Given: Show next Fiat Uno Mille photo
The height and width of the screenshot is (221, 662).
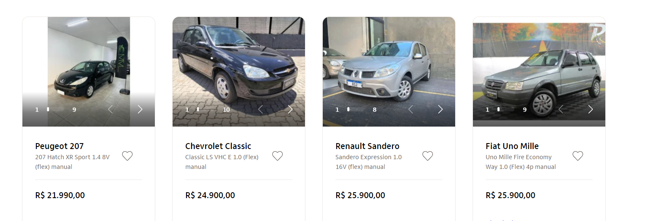Looking at the screenshot, I should pyautogui.click(x=591, y=110).
